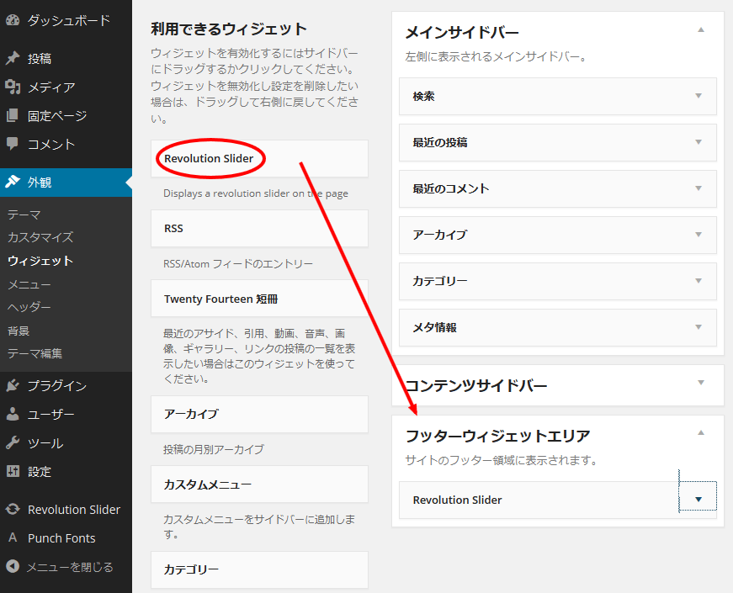Select the ウィジェット submenu link
This screenshot has width=733, height=593.
(x=40, y=261)
